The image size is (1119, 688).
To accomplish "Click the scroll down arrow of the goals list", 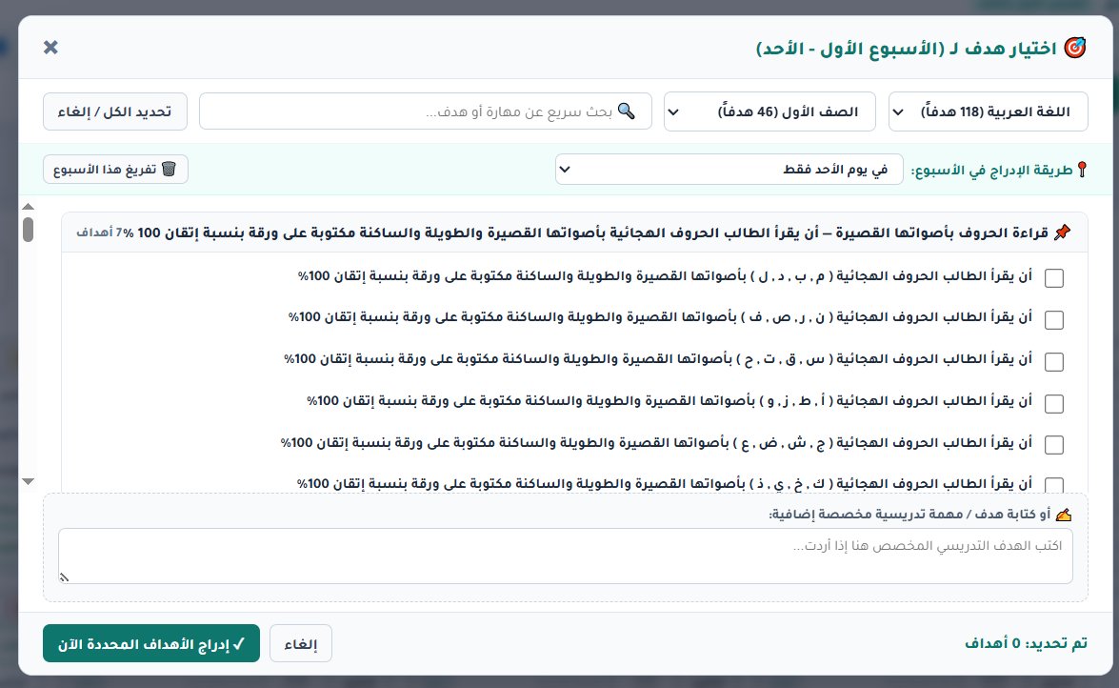I will point(28,481).
